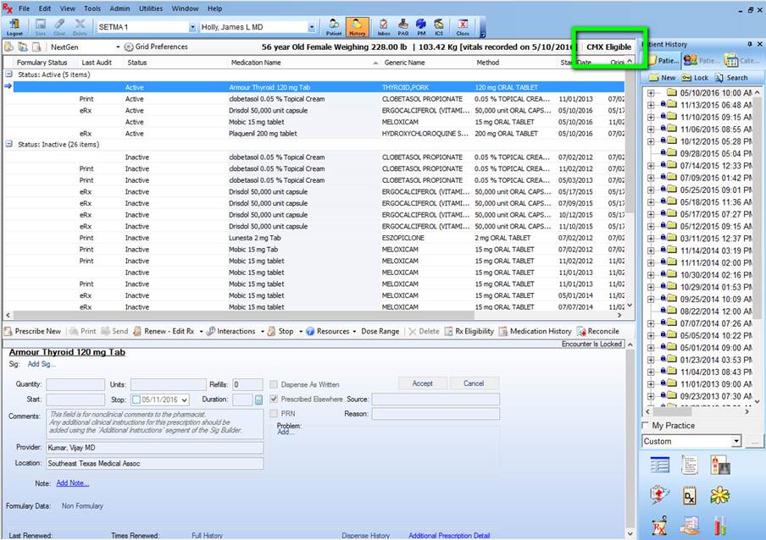Click the Add Note... link
This screenshot has height=540, width=766.
(72, 483)
